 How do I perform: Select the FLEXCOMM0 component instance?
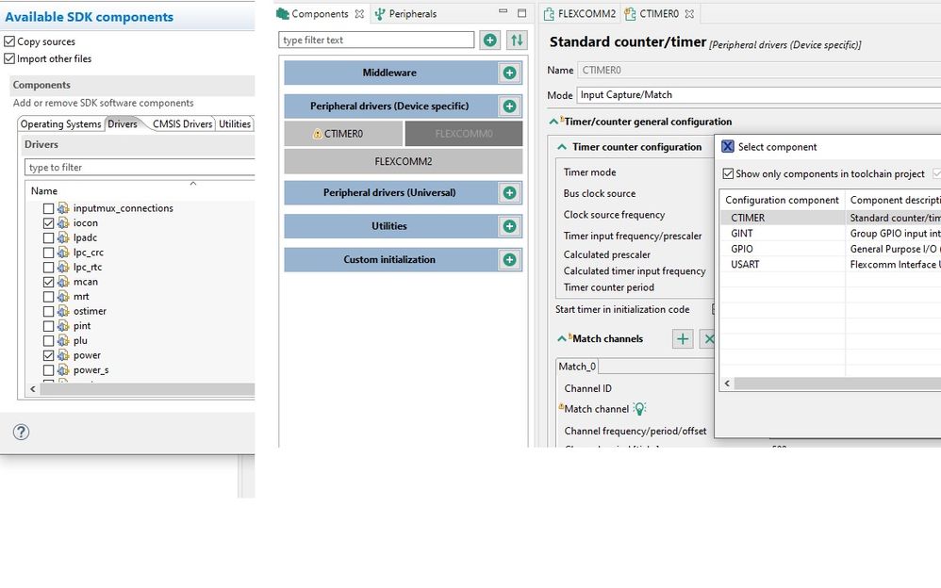click(464, 134)
